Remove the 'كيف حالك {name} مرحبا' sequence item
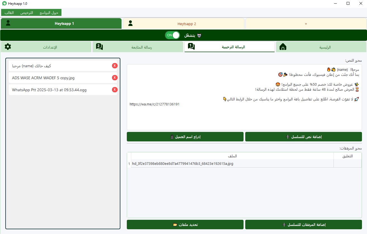The image size is (367, 234). (115, 66)
